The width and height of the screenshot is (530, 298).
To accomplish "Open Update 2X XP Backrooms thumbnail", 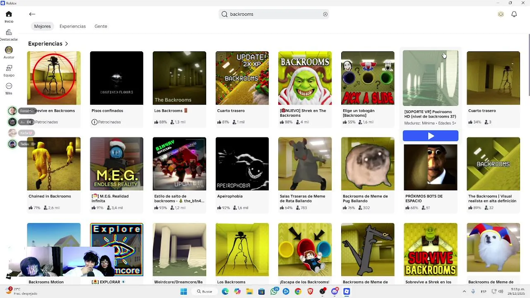I will point(242,78).
